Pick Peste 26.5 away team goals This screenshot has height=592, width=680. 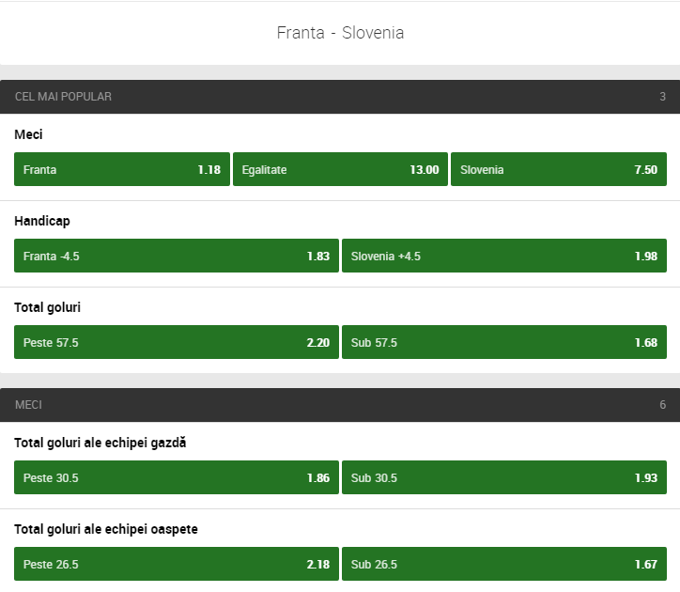pos(177,564)
